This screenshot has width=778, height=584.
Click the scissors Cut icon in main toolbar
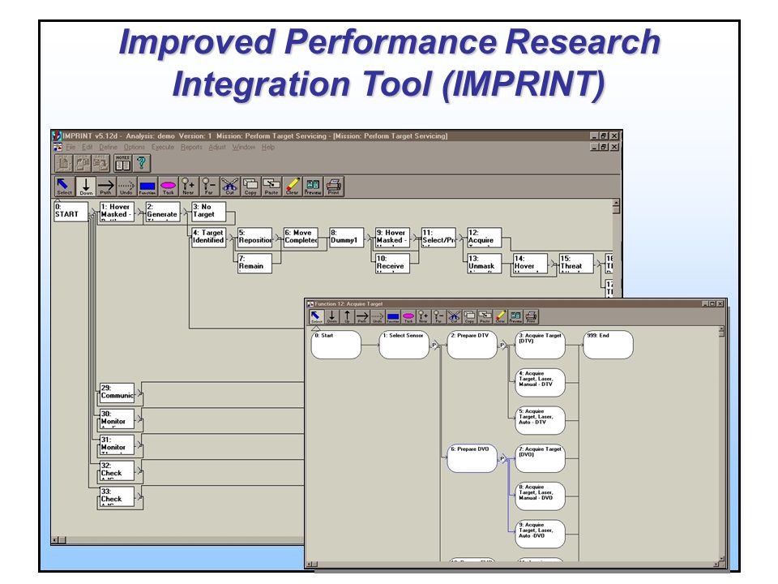click(x=229, y=187)
